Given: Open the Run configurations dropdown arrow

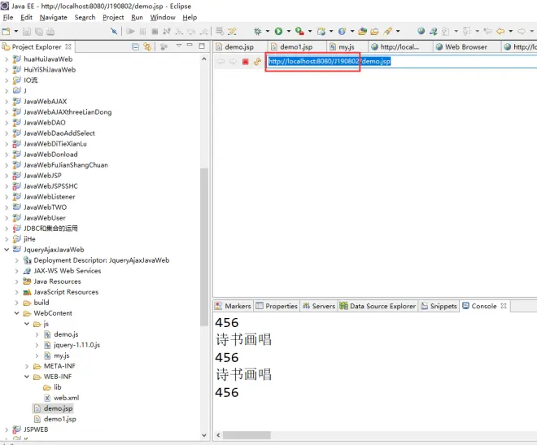Looking at the screenshot, I should click(x=289, y=32).
